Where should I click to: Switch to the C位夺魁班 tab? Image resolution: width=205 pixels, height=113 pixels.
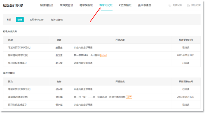pos(125,5)
